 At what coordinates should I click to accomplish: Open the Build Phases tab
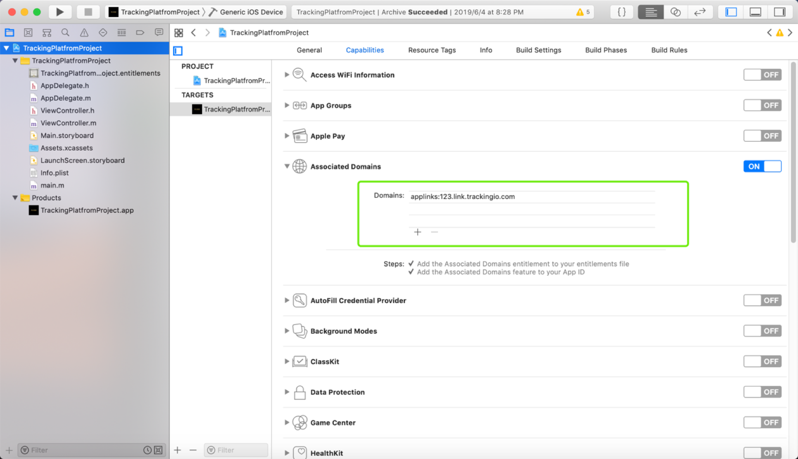(x=606, y=50)
